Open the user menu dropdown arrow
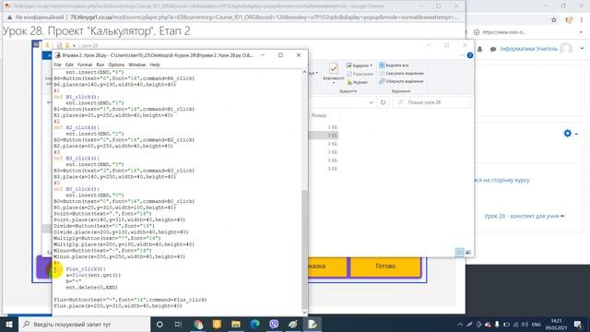Image resolution: width=590 pixels, height=332 pixels. point(582,49)
